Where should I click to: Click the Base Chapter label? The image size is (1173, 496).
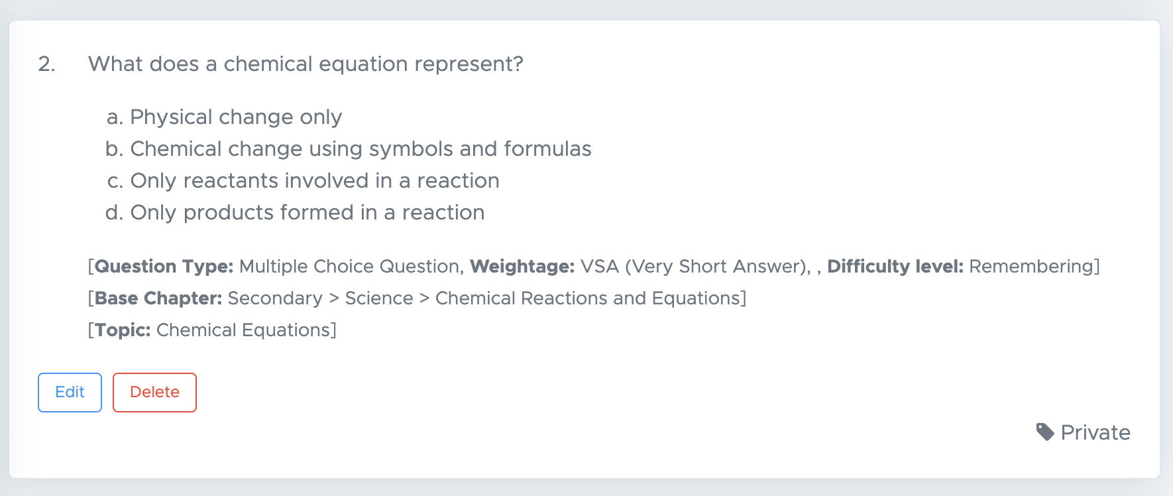[158, 298]
